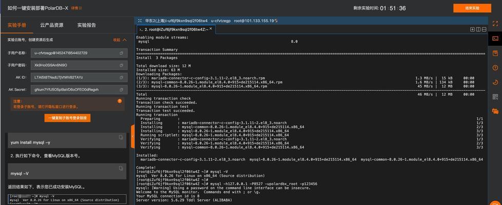Click 'Server version: 5.6.29 Tddl Server' line
The image size is (502, 205).
[183, 200]
